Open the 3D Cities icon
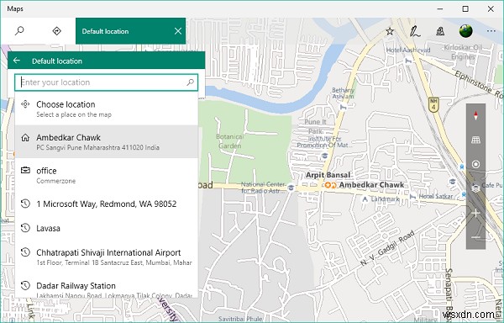 coord(440,31)
